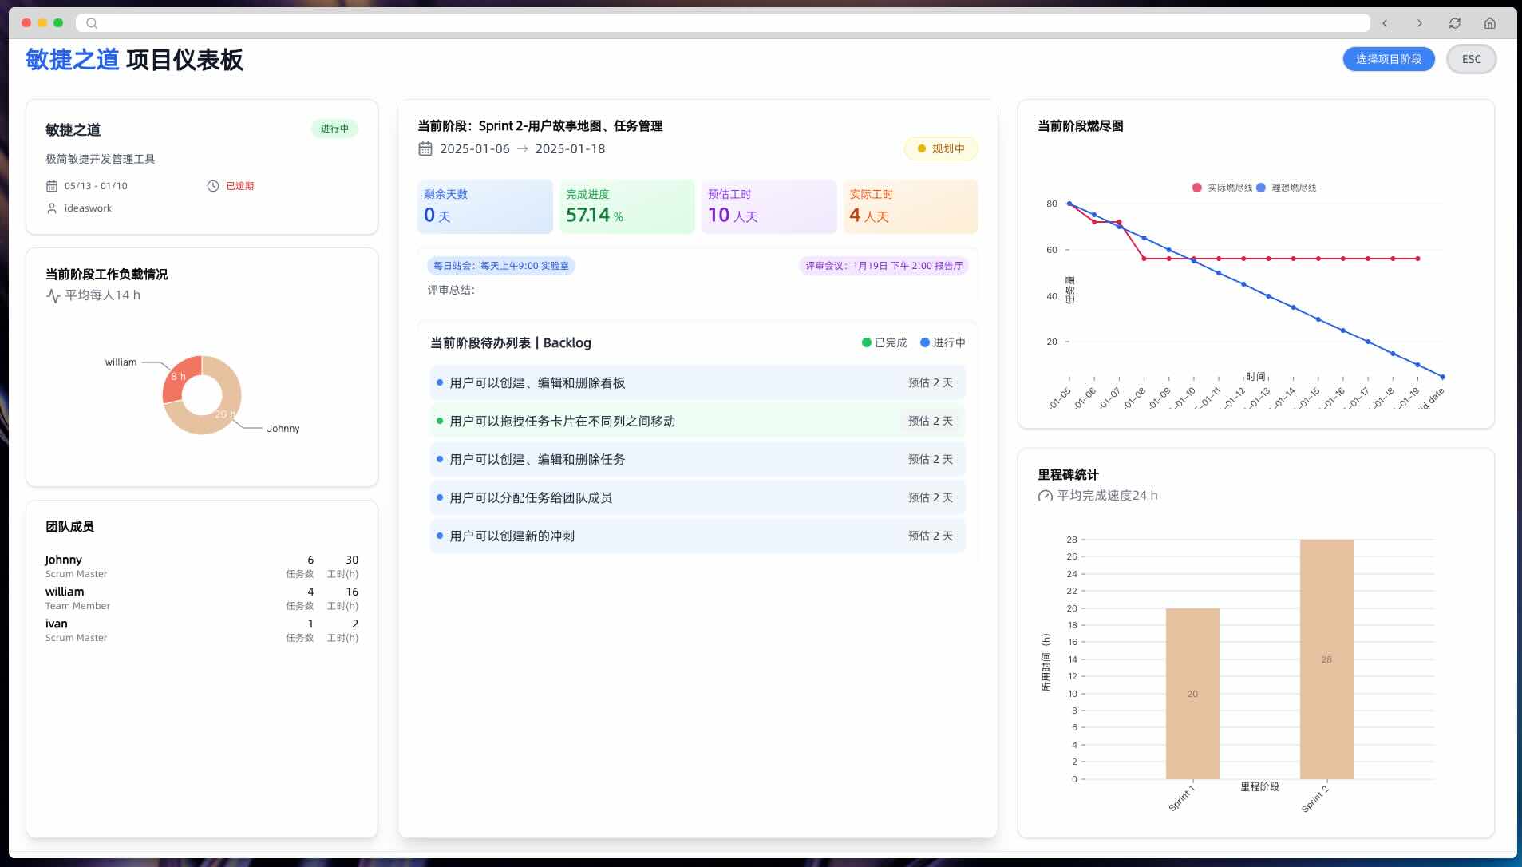The height and width of the screenshot is (867, 1522).
Task: Click the 评审会议 1月19日 tag
Action: pyautogui.click(x=884, y=266)
